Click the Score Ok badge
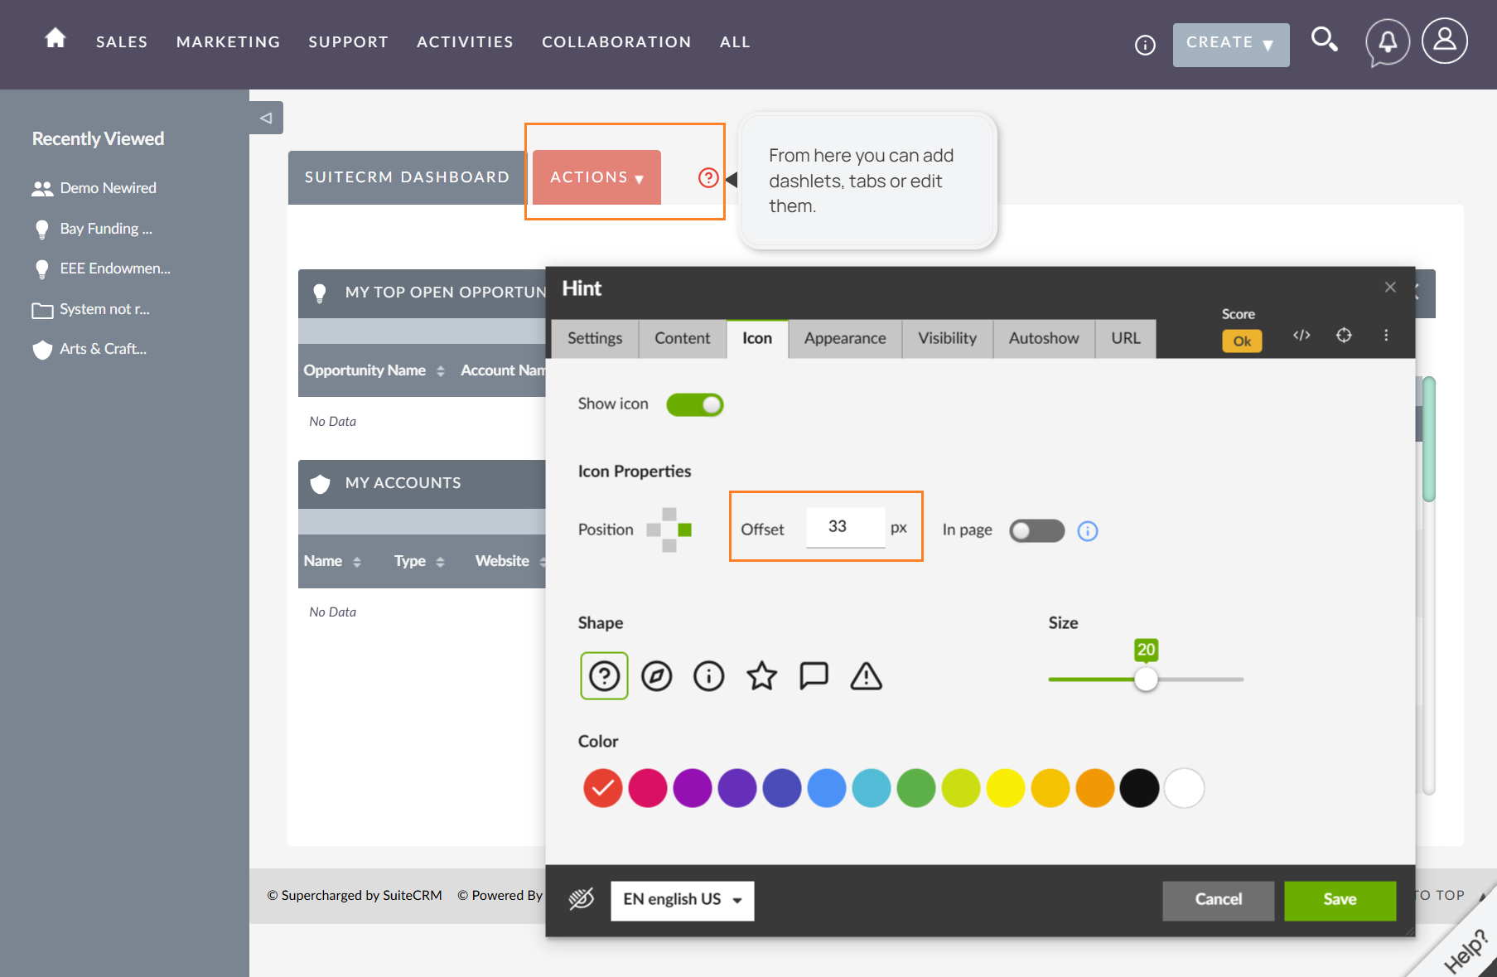1497x977 pixels. 1242,341
